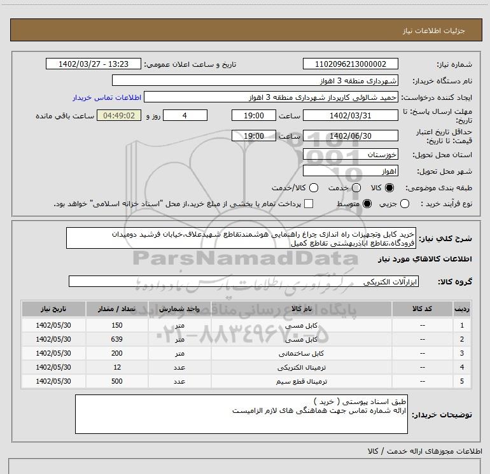Click unit cell عدد in row 4

(x=179, y=368)
